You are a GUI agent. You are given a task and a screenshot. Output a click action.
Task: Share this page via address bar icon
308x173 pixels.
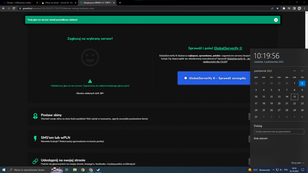point(272,8)
